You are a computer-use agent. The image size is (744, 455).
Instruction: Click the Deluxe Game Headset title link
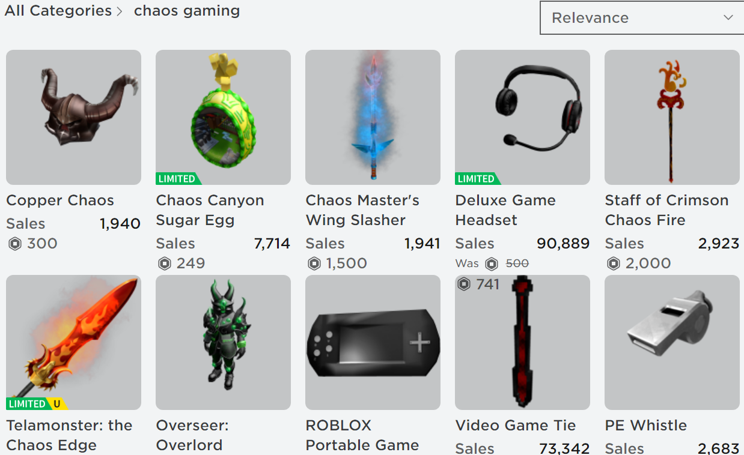pyautogui.click(x=505, y=210)
